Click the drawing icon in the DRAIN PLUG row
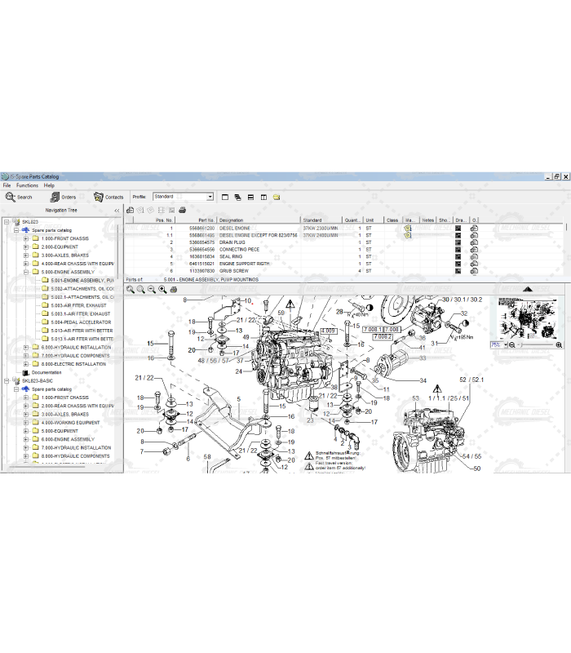The width and height of the screenshot is (571, 653). tap(459, 242)
